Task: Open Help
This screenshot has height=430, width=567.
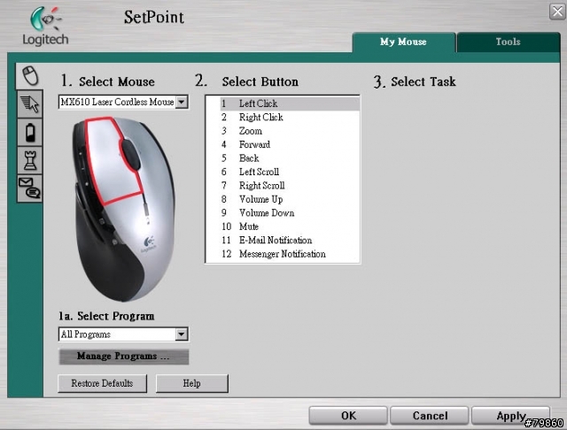Action: point(192,383)
